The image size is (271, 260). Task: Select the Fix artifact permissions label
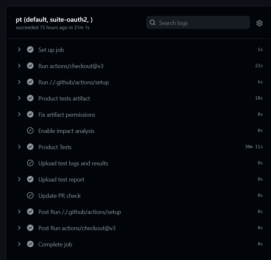[67, 115]
